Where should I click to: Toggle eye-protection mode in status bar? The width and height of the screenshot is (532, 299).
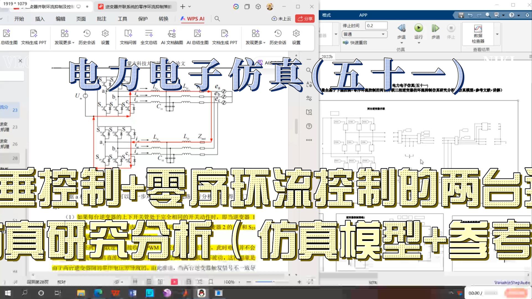point(117,282)
